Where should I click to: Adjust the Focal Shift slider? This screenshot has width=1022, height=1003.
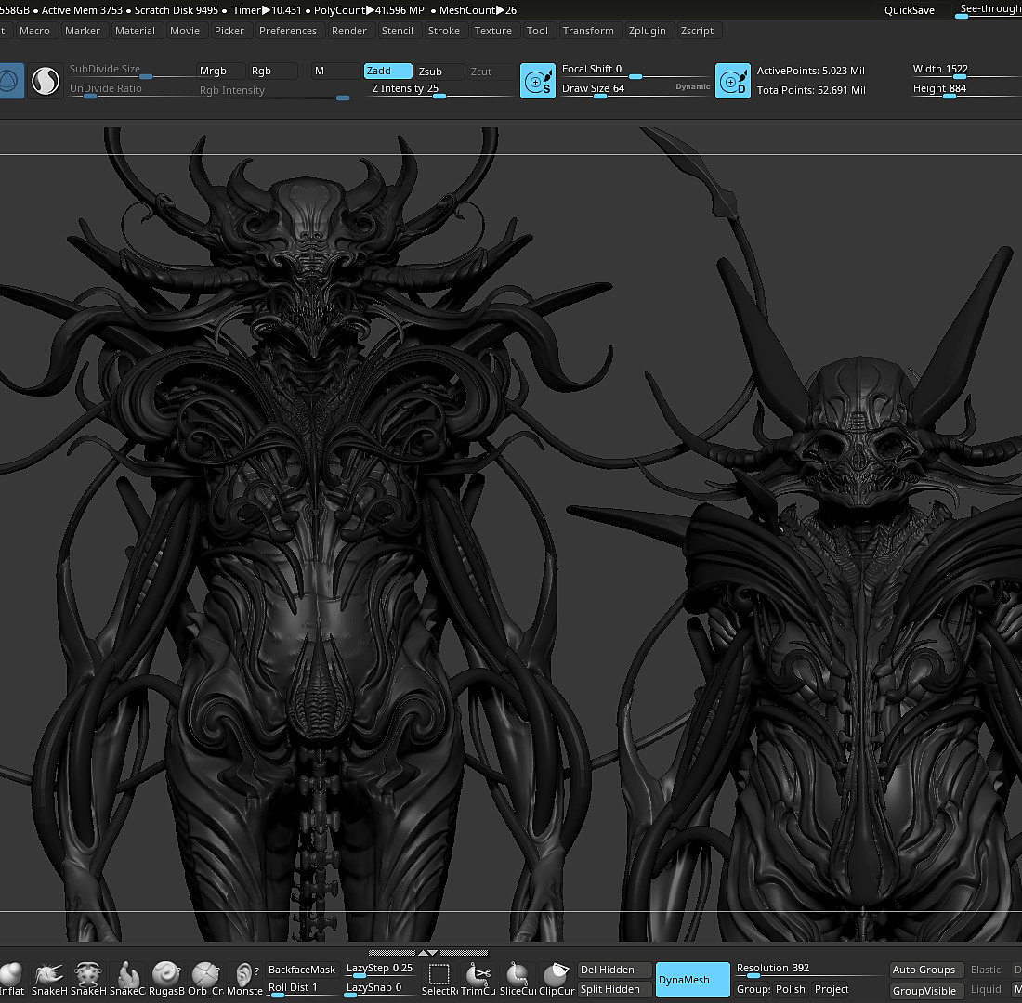635,70
